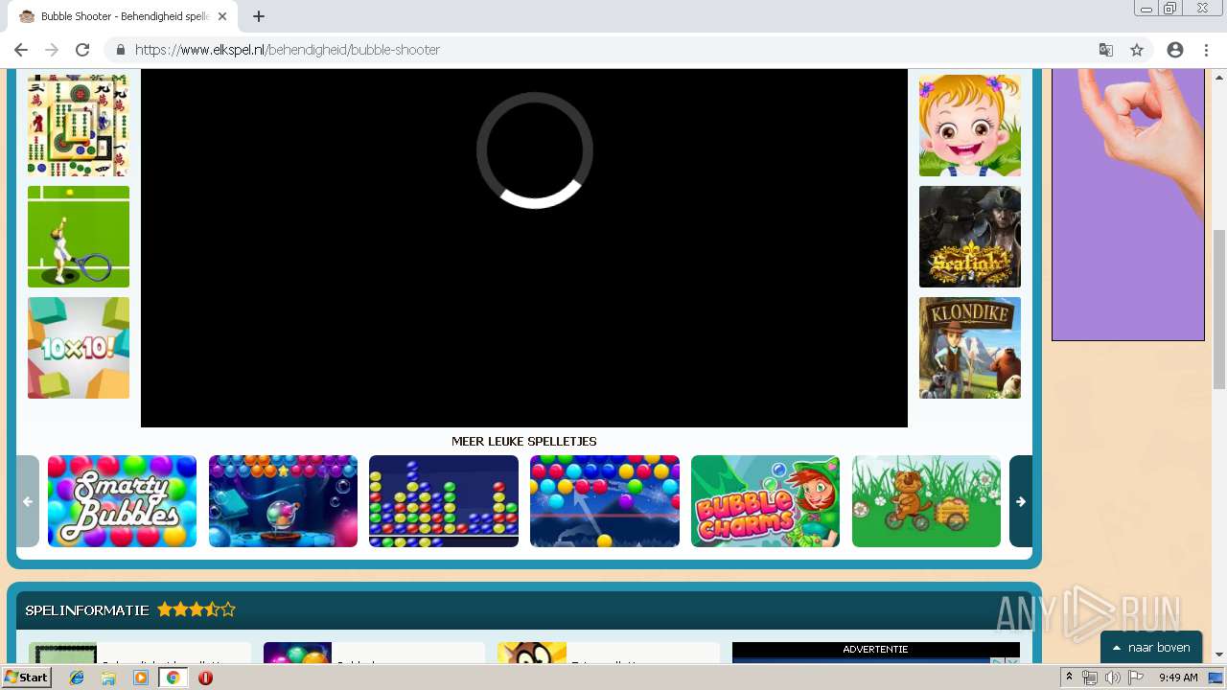Screen dimensions: 1227x690
Task: Launch the Bubble Charms game
Action: 765,501
